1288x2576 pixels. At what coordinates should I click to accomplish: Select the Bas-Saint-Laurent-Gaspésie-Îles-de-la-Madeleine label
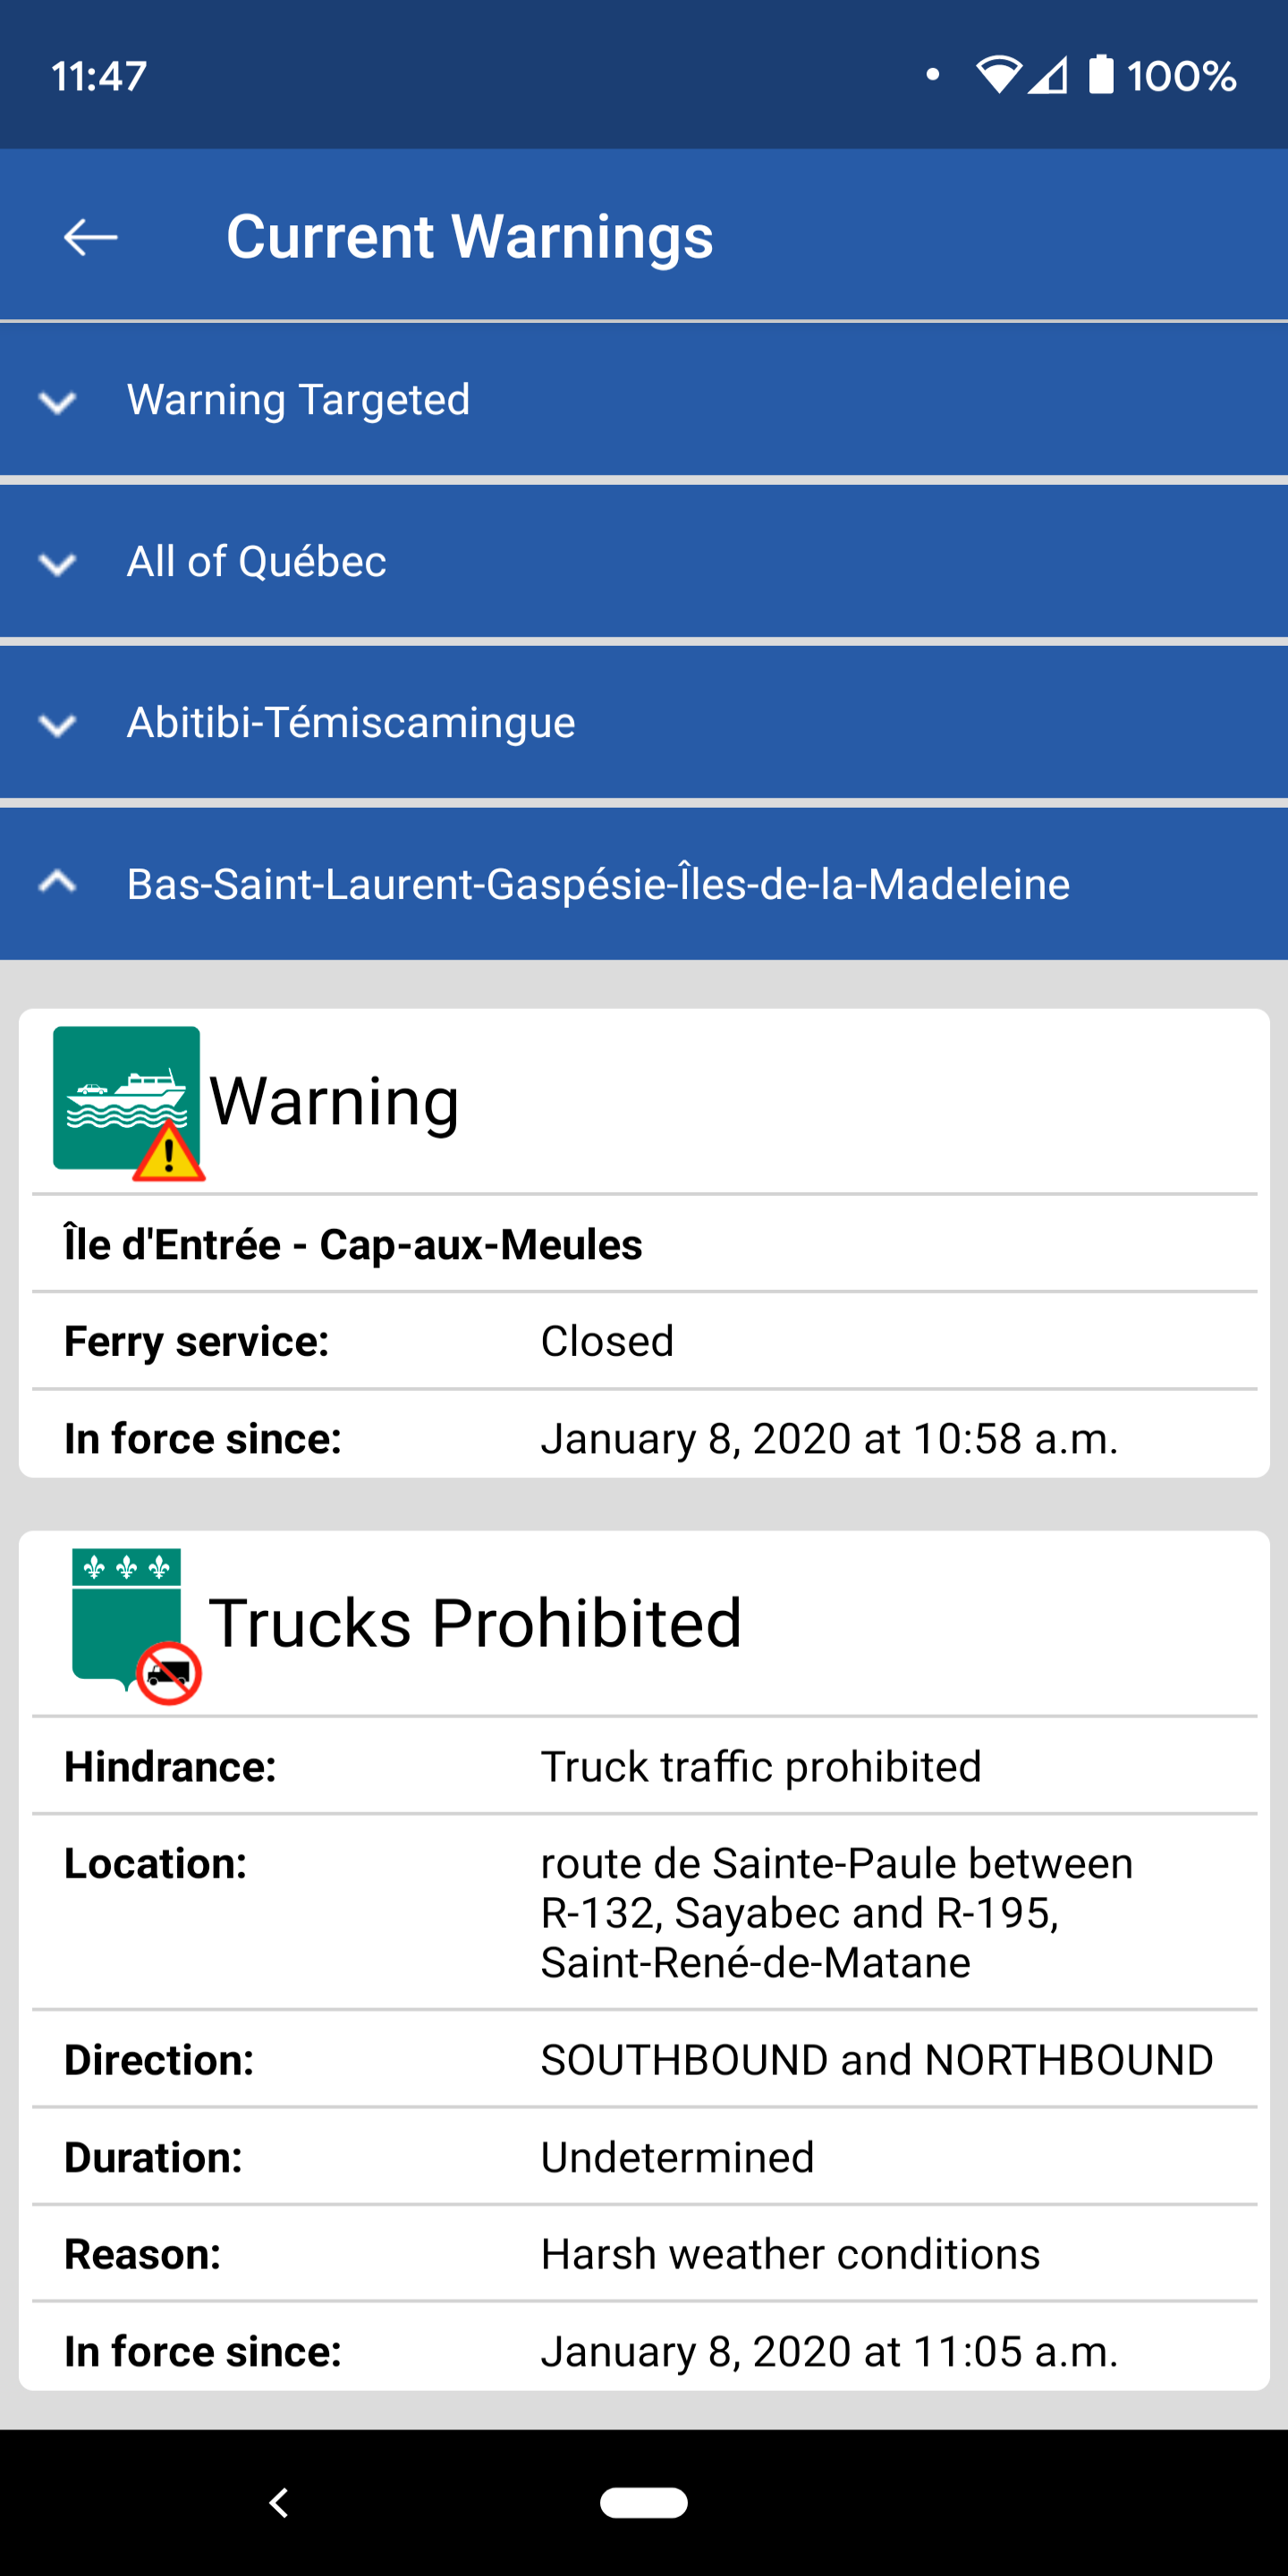598,884
